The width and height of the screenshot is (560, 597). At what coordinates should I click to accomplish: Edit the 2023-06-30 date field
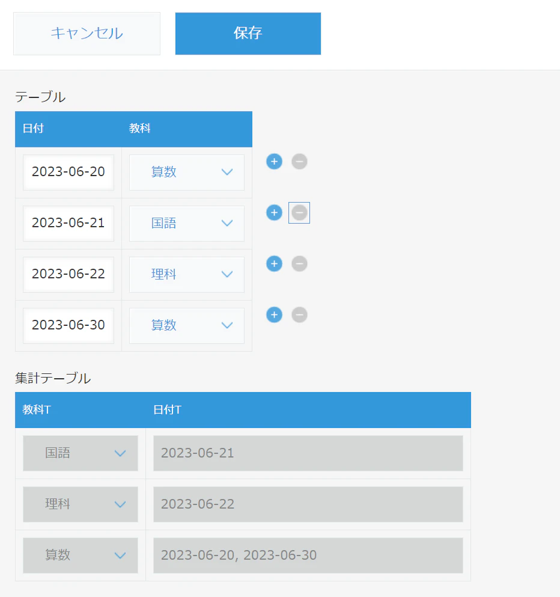tap(68, 325)
